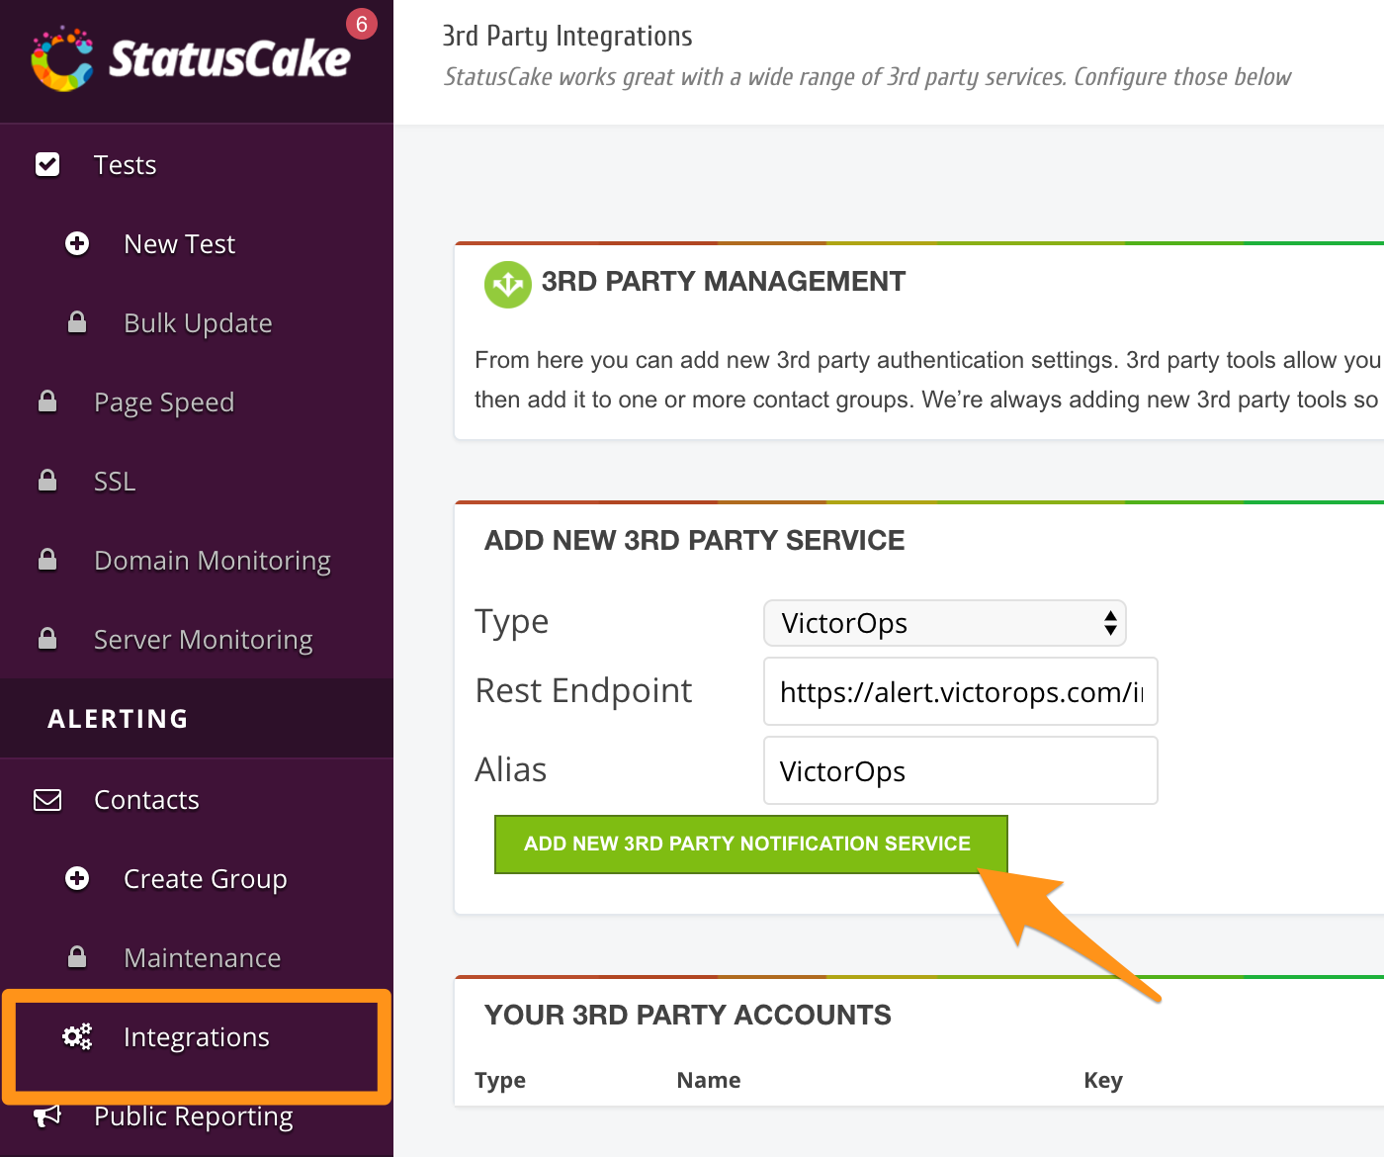Select the megaphone icon next to Public Reporting
Viewport: 1384px width, 1157px height.
click(x=46, y=1115)
